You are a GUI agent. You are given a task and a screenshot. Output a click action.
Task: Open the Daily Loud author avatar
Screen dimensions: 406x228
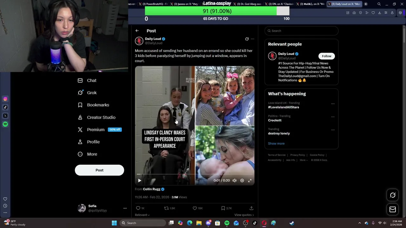click(x=139, y=41)
